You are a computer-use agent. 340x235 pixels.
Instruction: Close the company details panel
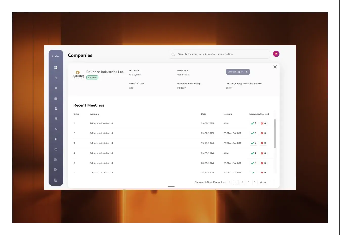275,67
